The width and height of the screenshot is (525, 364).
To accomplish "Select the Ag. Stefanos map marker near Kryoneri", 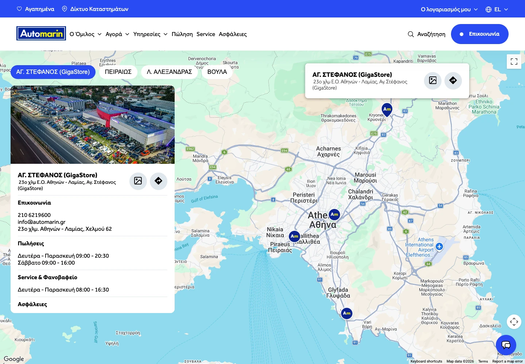I will click(387, 110).
